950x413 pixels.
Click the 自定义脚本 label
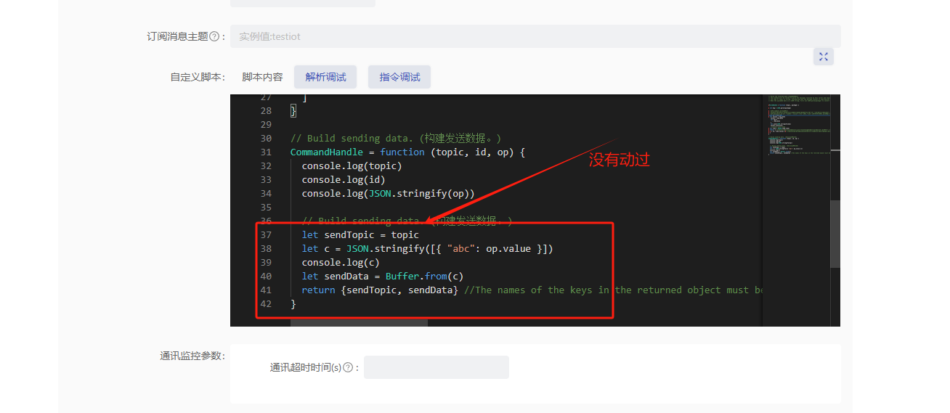click(x=198, y=77)
